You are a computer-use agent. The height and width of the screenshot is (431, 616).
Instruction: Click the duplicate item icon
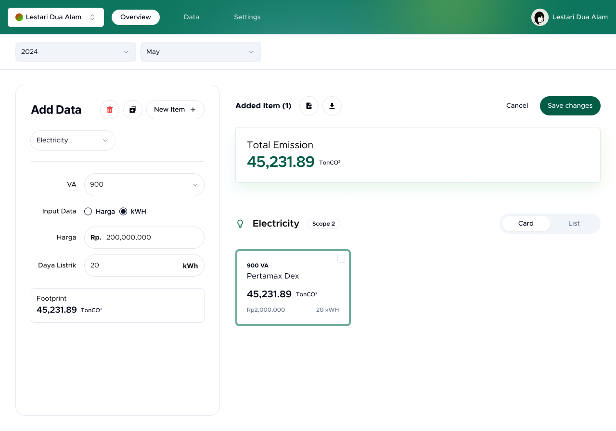click(133, 110)
